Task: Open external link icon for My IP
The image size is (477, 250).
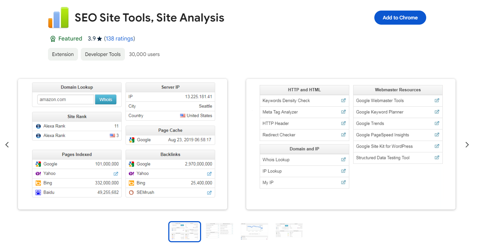Action: [343, 182]
